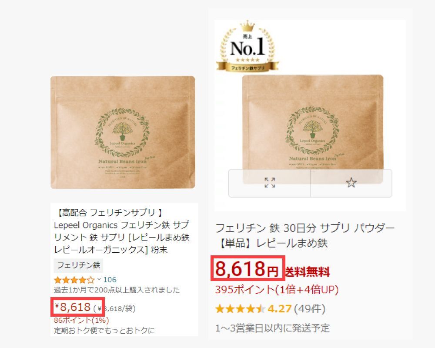435x348 pixels.
Task: Click the 送料無料 free shipping label
Action: pyautogui.click(x=308, y=272)
